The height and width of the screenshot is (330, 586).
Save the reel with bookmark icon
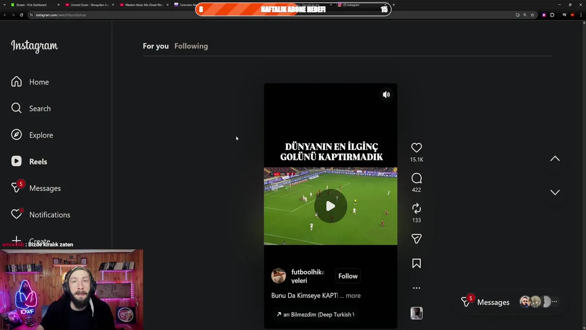416,264
